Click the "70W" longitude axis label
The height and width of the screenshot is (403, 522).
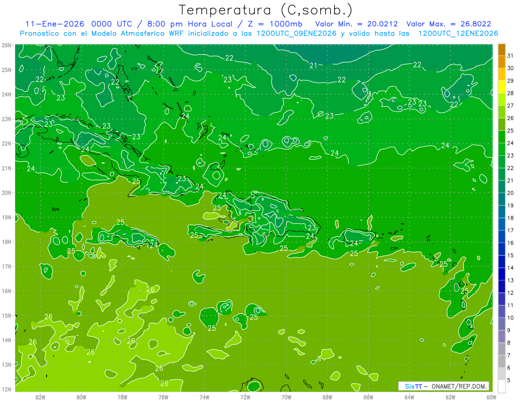[x=286, y=397]
